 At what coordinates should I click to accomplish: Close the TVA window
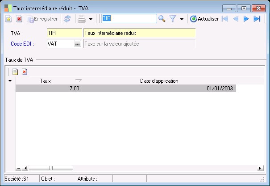(x=258, y=8)
